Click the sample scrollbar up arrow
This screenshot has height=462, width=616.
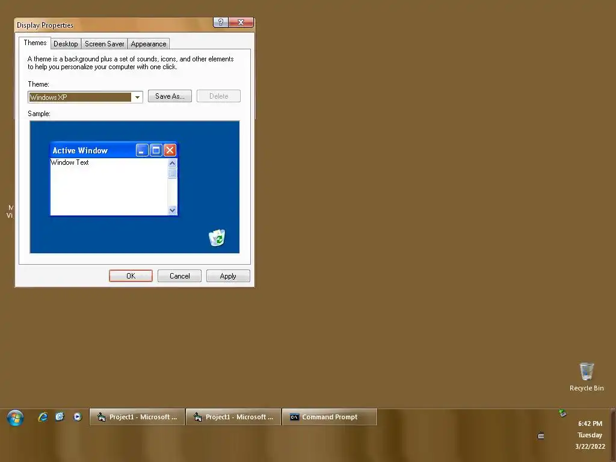pyautogui.click(x=172, y=163)
